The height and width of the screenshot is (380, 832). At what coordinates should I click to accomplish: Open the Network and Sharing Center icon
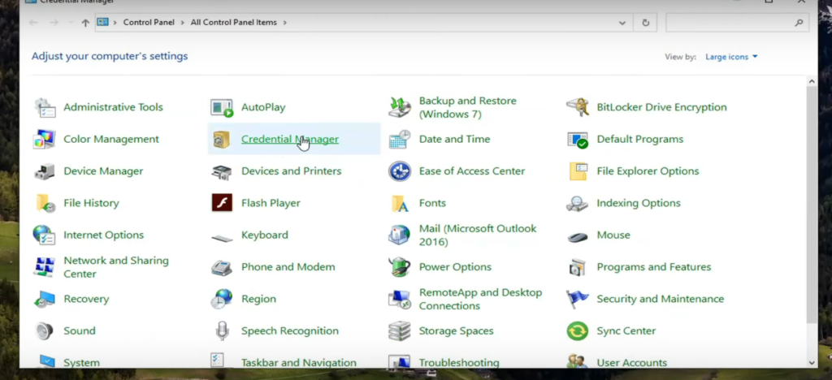pos(45,266)
